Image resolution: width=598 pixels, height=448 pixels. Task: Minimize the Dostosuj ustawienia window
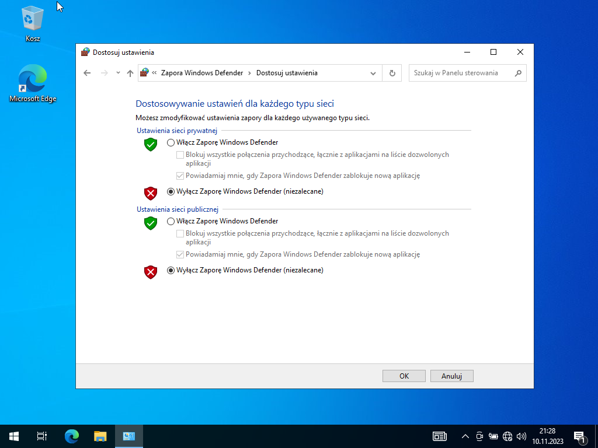point(467,52)
